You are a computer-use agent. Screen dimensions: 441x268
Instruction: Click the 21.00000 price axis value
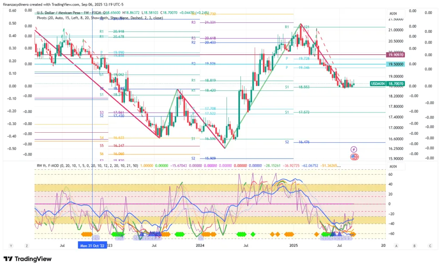pyautogui.click(x=396, y=30)
